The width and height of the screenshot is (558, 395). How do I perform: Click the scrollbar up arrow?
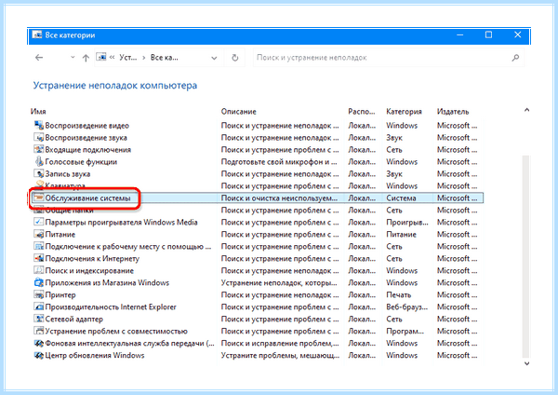[526, 110]
